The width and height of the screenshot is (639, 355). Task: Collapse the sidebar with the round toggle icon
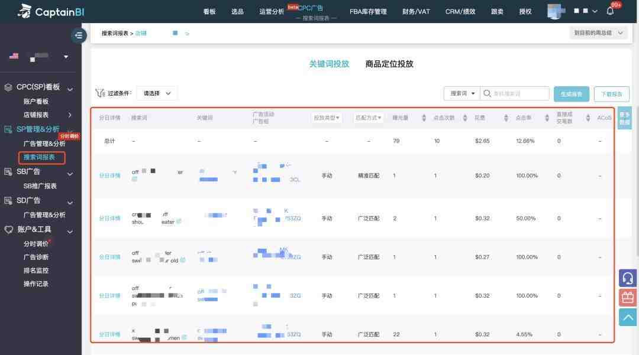coord(78,35)
